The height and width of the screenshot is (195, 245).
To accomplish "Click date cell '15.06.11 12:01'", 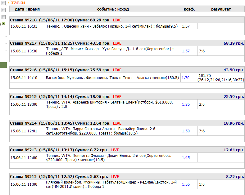I will 24,131.
